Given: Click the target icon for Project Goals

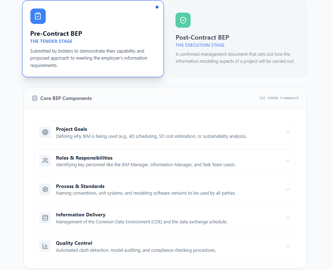Looking at the screenshot, I should point(45,132).
